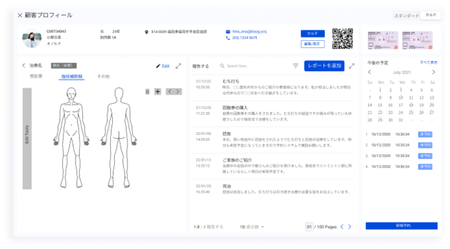Click the pencil Edit button
This screenshot has height=249, width=450.
163,66
